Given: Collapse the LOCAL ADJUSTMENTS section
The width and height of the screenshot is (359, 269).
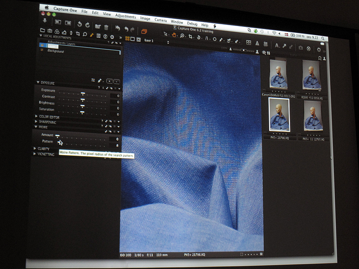Looking at the screenshot, I should coord(41,36).
